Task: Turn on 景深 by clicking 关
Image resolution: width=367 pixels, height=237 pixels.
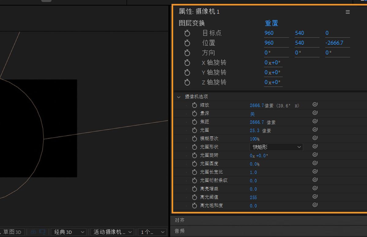Action: tap(252, 113)
